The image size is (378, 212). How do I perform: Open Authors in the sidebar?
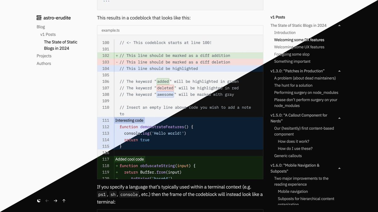click(44, 63)
